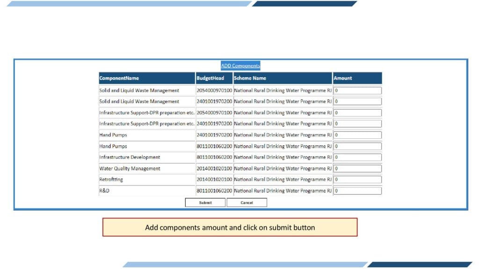
Task: Click the Amount field for Retrofitting
Action: 357,179
